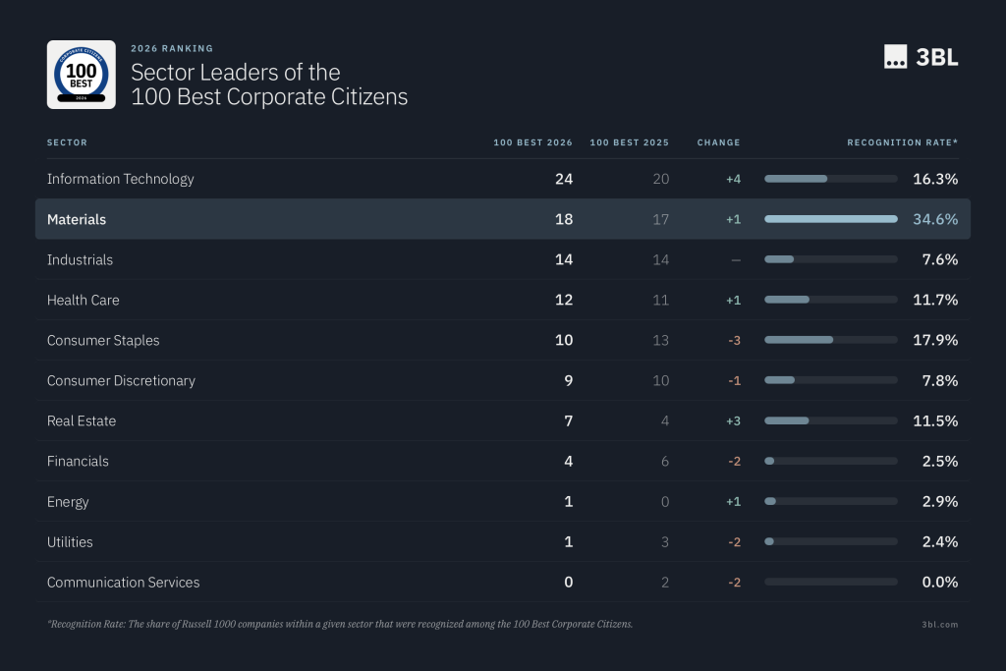Click the Industrials sector name
This screenshot has width=1006, height=671.
coord(80,259)
